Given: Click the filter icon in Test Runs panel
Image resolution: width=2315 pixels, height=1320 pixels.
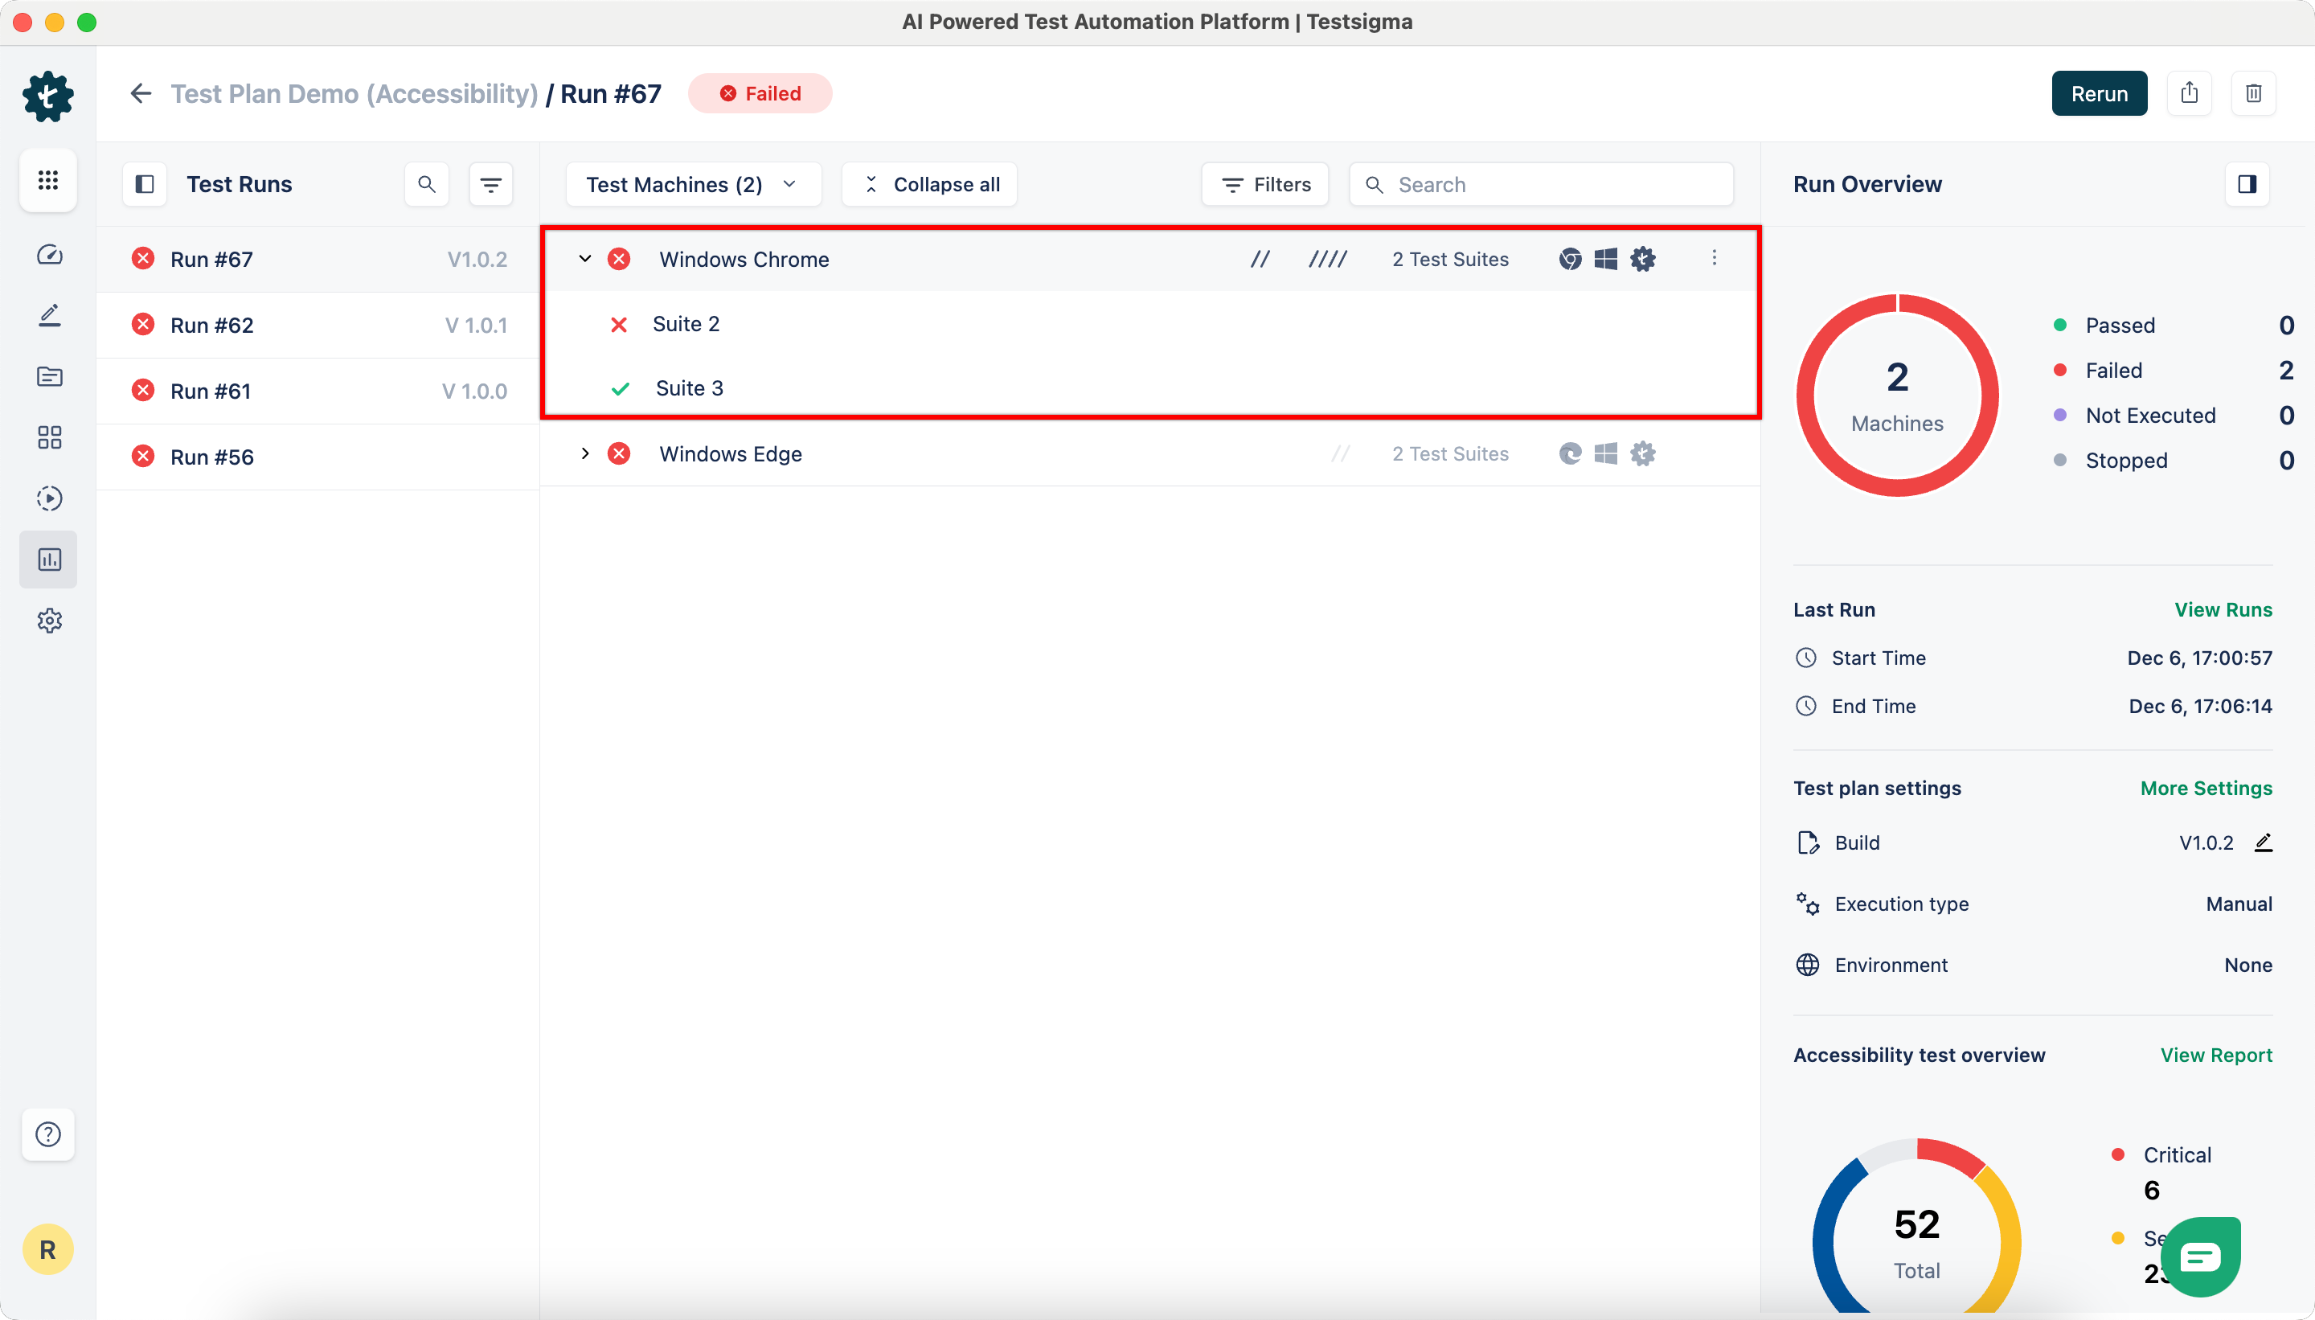Looking at the screenshot, I should point(490,185).
